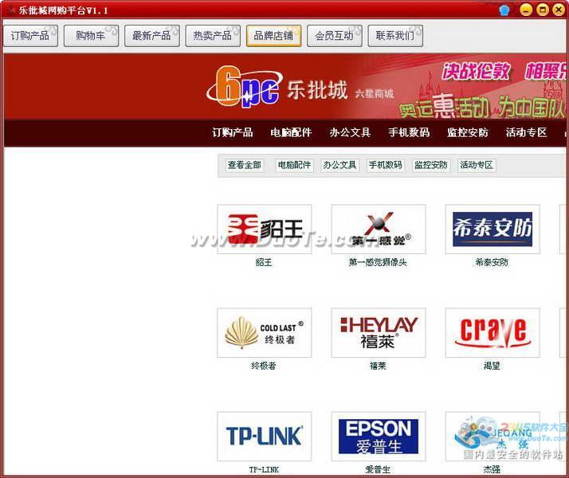Open the COLD LAST 终极者 logo thumbnail

(x=265, y=333)
